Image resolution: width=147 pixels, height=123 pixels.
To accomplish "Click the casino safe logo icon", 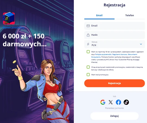I will [9, 18].
